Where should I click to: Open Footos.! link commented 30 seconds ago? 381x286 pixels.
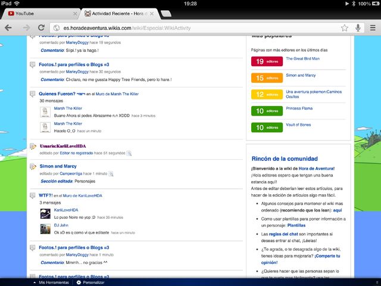pyautogui.click(x=74, y=65)
